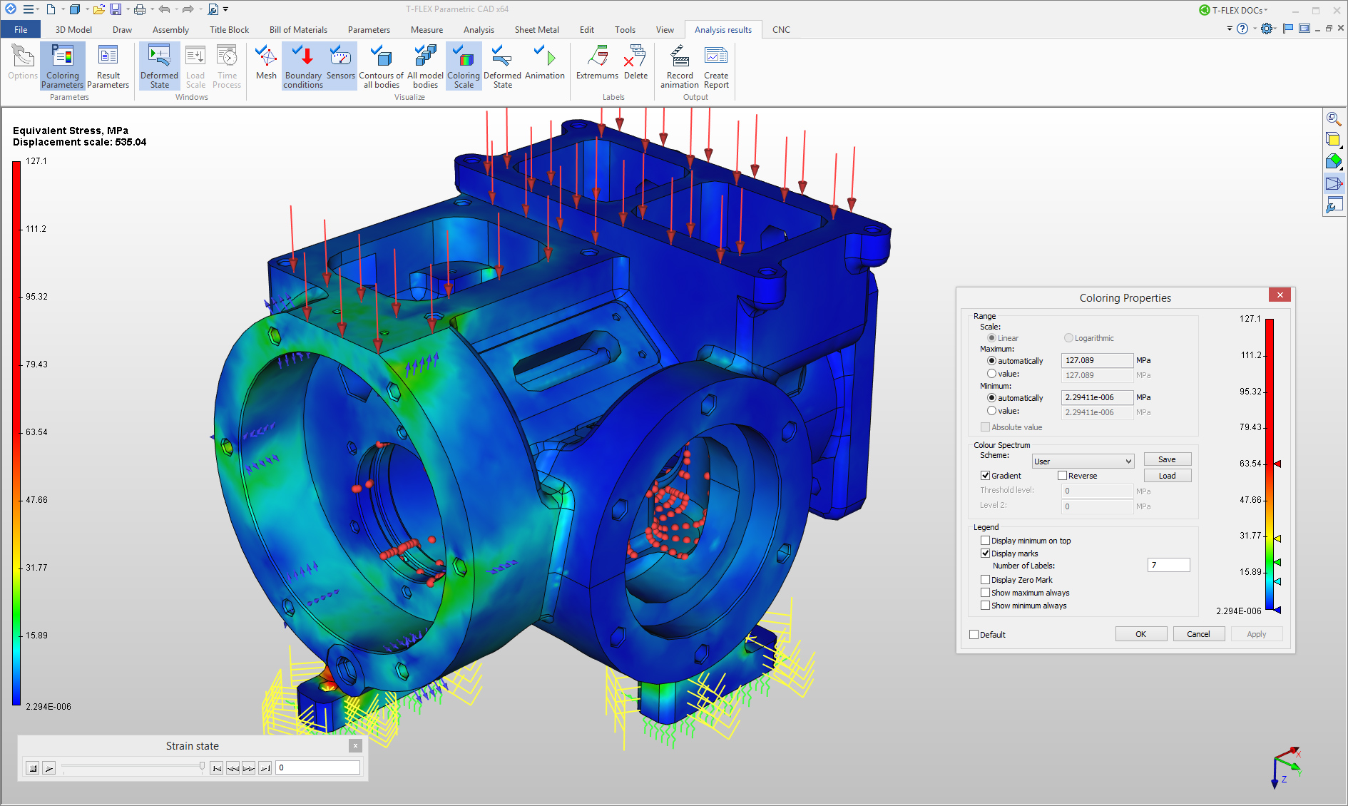Click Load colour scheme button

point(1168,476)
